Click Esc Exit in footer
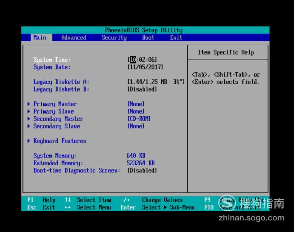294x232 pixels. coord(41,207)
